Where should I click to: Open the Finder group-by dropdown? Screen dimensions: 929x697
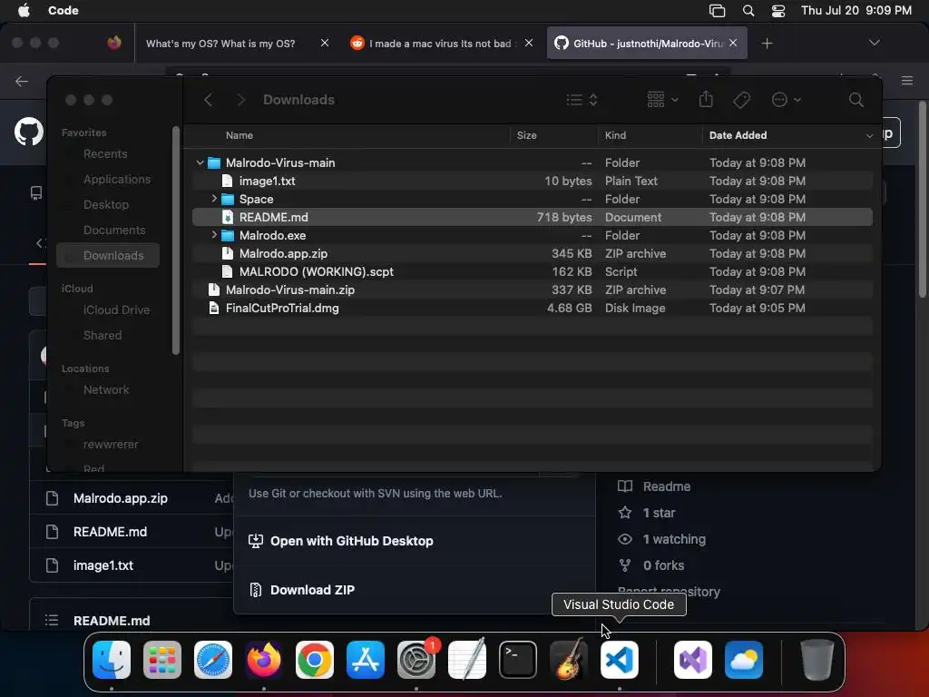tap(662, 99)
